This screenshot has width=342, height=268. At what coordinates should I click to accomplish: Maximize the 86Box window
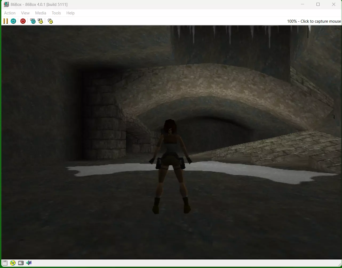coord(318,4)
